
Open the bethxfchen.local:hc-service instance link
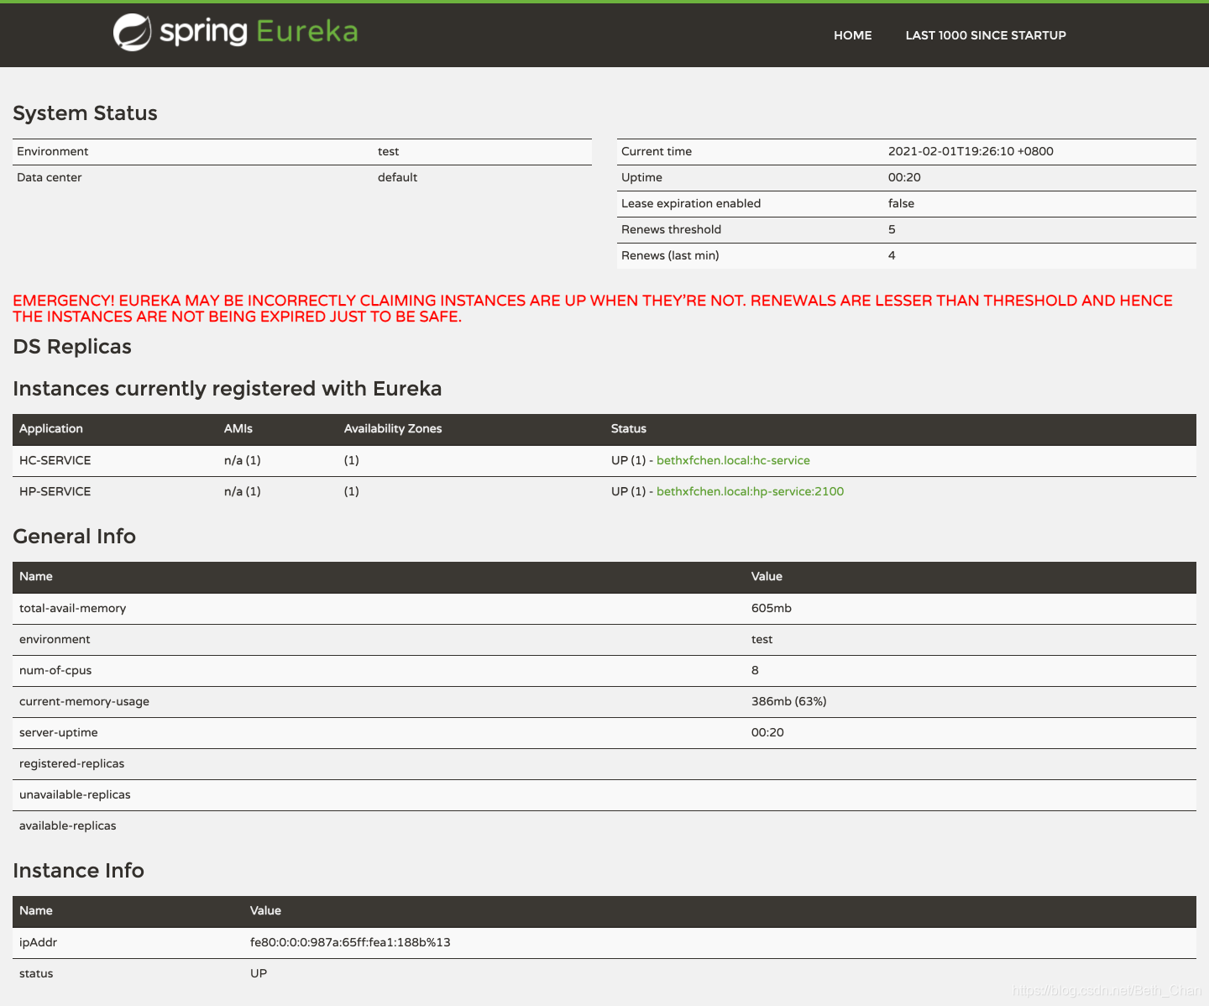(733, 460)
